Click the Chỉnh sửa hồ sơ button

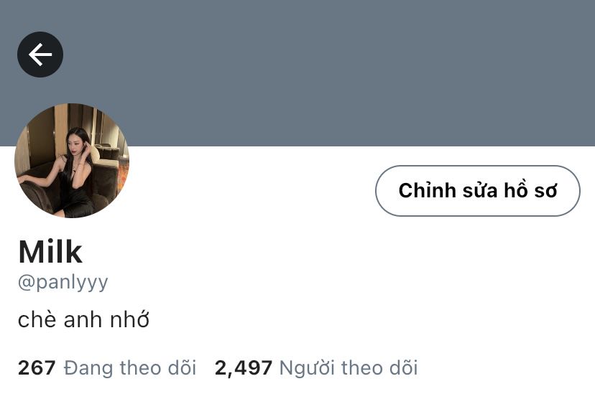478,191
